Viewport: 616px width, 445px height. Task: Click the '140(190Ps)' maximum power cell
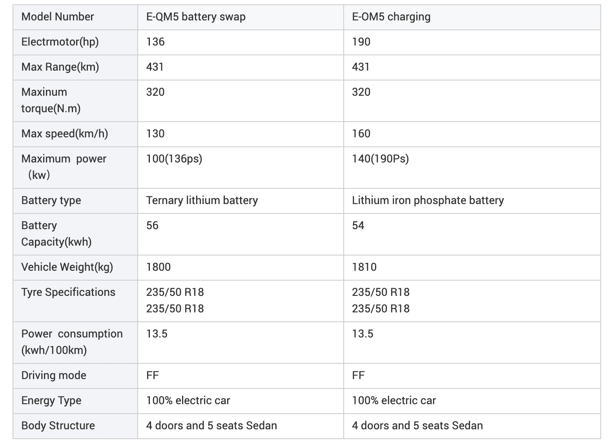(380, 159)
